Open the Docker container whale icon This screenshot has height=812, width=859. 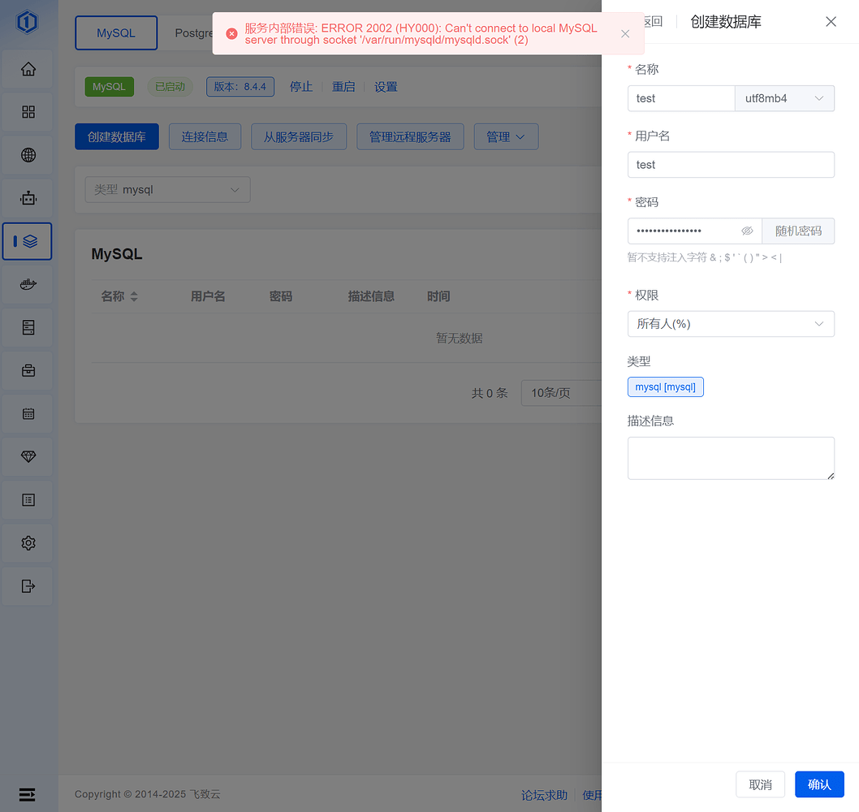coord(27,284)
